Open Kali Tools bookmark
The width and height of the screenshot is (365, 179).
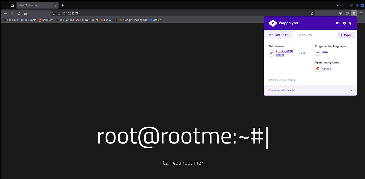tap(29, 20)
